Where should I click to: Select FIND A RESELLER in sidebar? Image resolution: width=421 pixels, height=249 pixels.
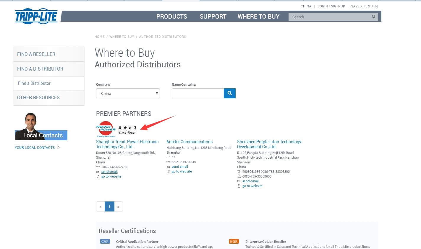49,54
